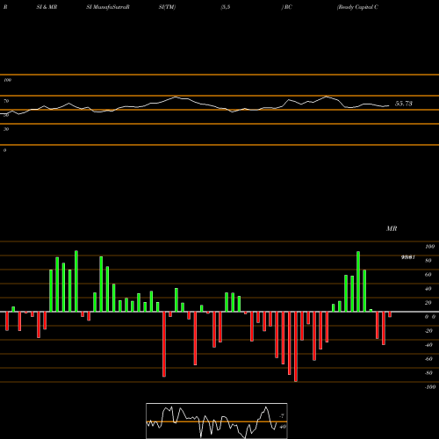Click the 20 label on the MR axis
The image size is (439, 439).
[x=428, y=303]
